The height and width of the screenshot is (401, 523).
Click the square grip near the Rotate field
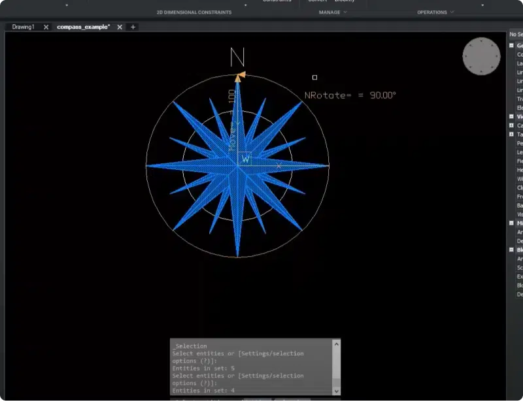tap(315, 77)
